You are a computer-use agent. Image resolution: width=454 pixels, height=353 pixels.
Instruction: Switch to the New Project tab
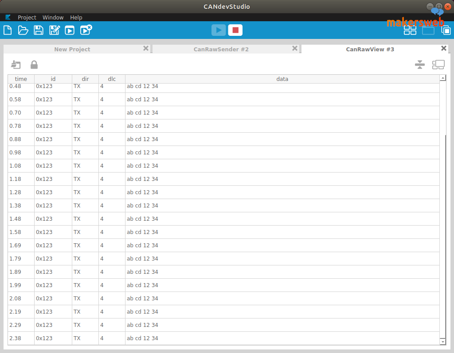click(x=72, y=49)
